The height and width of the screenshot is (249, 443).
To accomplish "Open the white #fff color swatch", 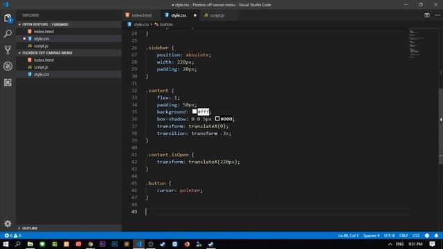I will [195, 111].
